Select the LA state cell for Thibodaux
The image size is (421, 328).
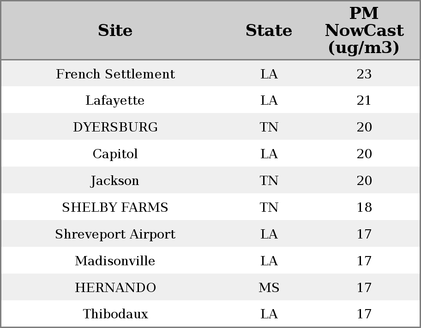click(269, 314)
